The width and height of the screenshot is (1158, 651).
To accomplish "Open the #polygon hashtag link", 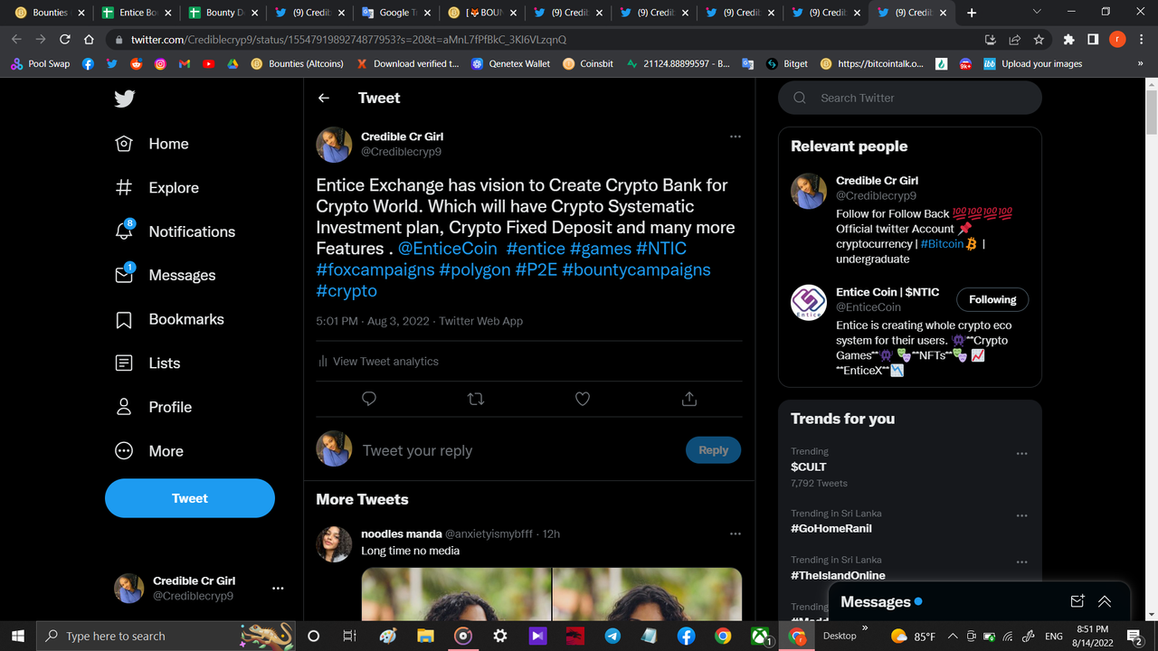I will tap(475, 269).
